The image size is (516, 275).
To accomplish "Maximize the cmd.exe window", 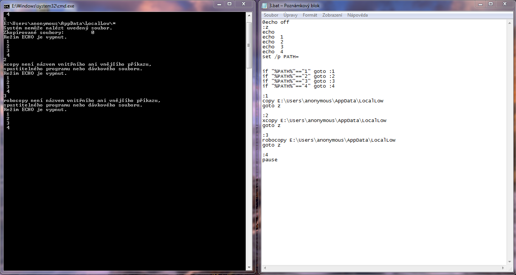I will (229, 4).
